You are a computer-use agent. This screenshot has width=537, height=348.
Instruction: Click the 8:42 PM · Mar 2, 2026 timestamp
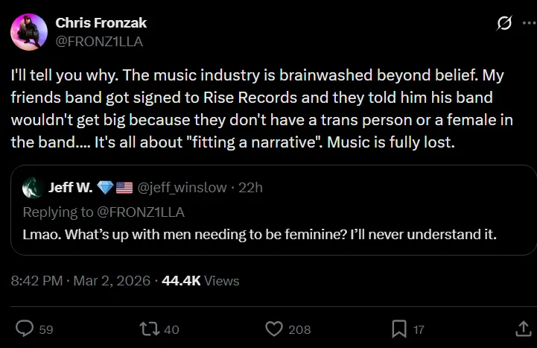[x=81, y=281]
